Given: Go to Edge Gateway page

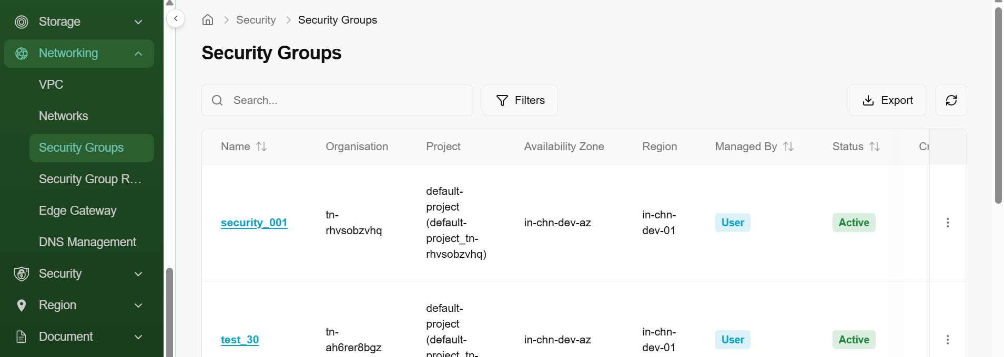Looking at the screenshot, I should coord(78,211).
